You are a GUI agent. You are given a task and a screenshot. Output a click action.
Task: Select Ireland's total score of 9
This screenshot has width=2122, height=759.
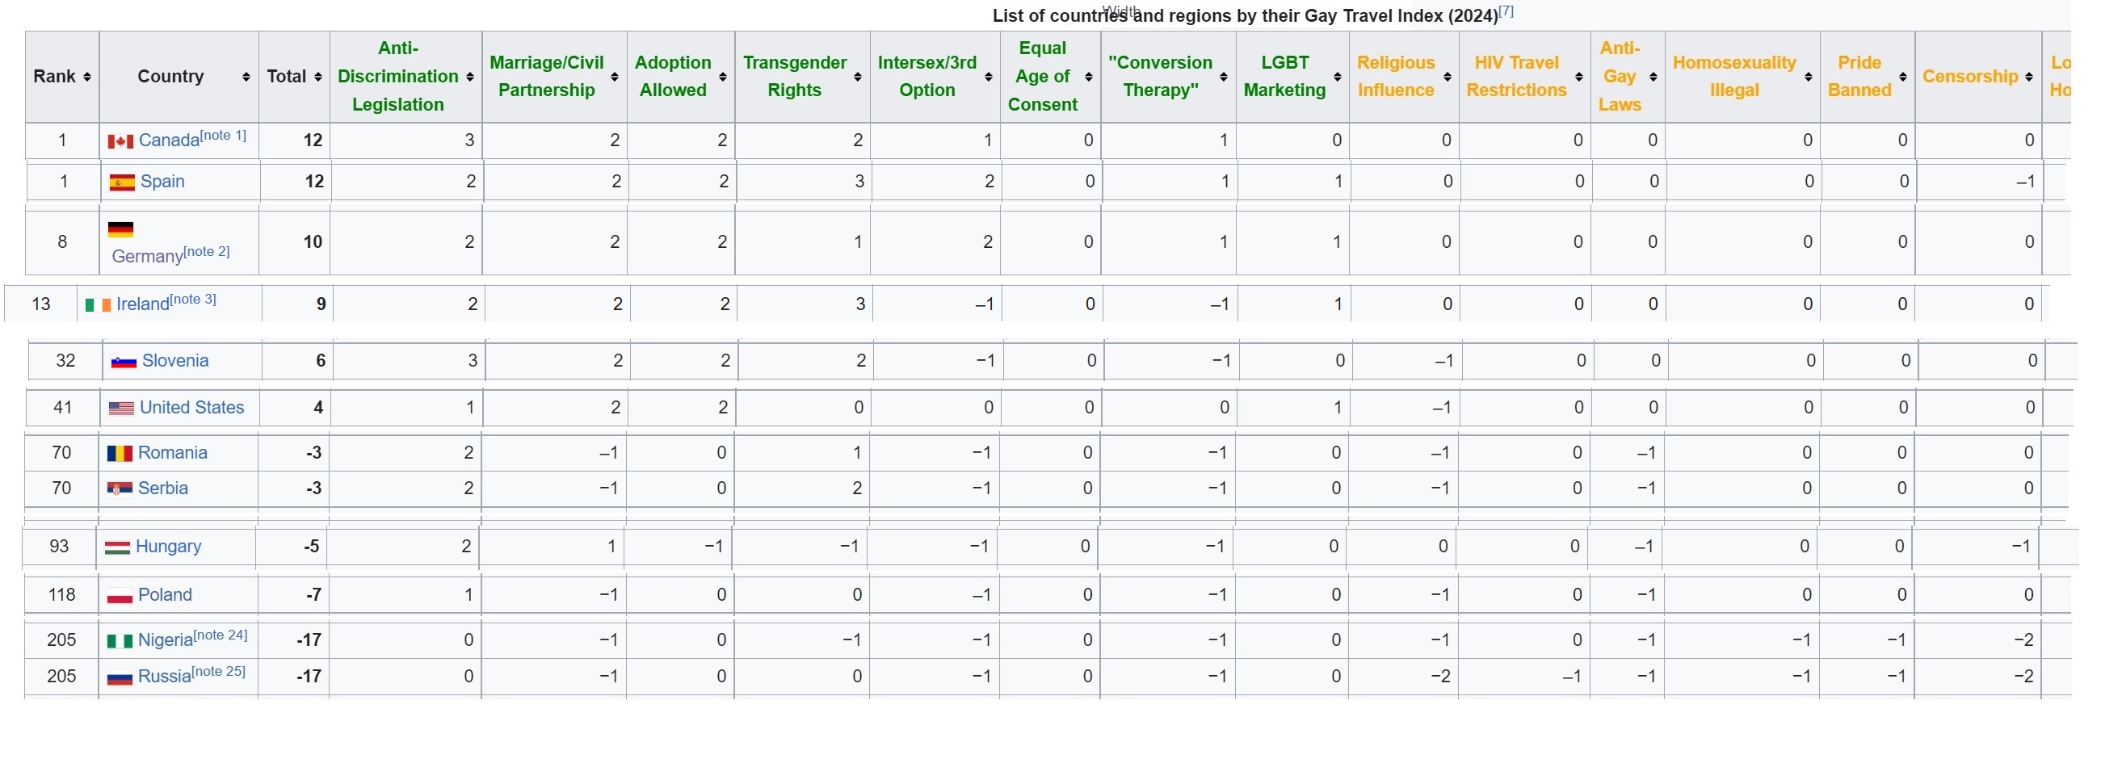pyautogui.click(x=321, y=304)
